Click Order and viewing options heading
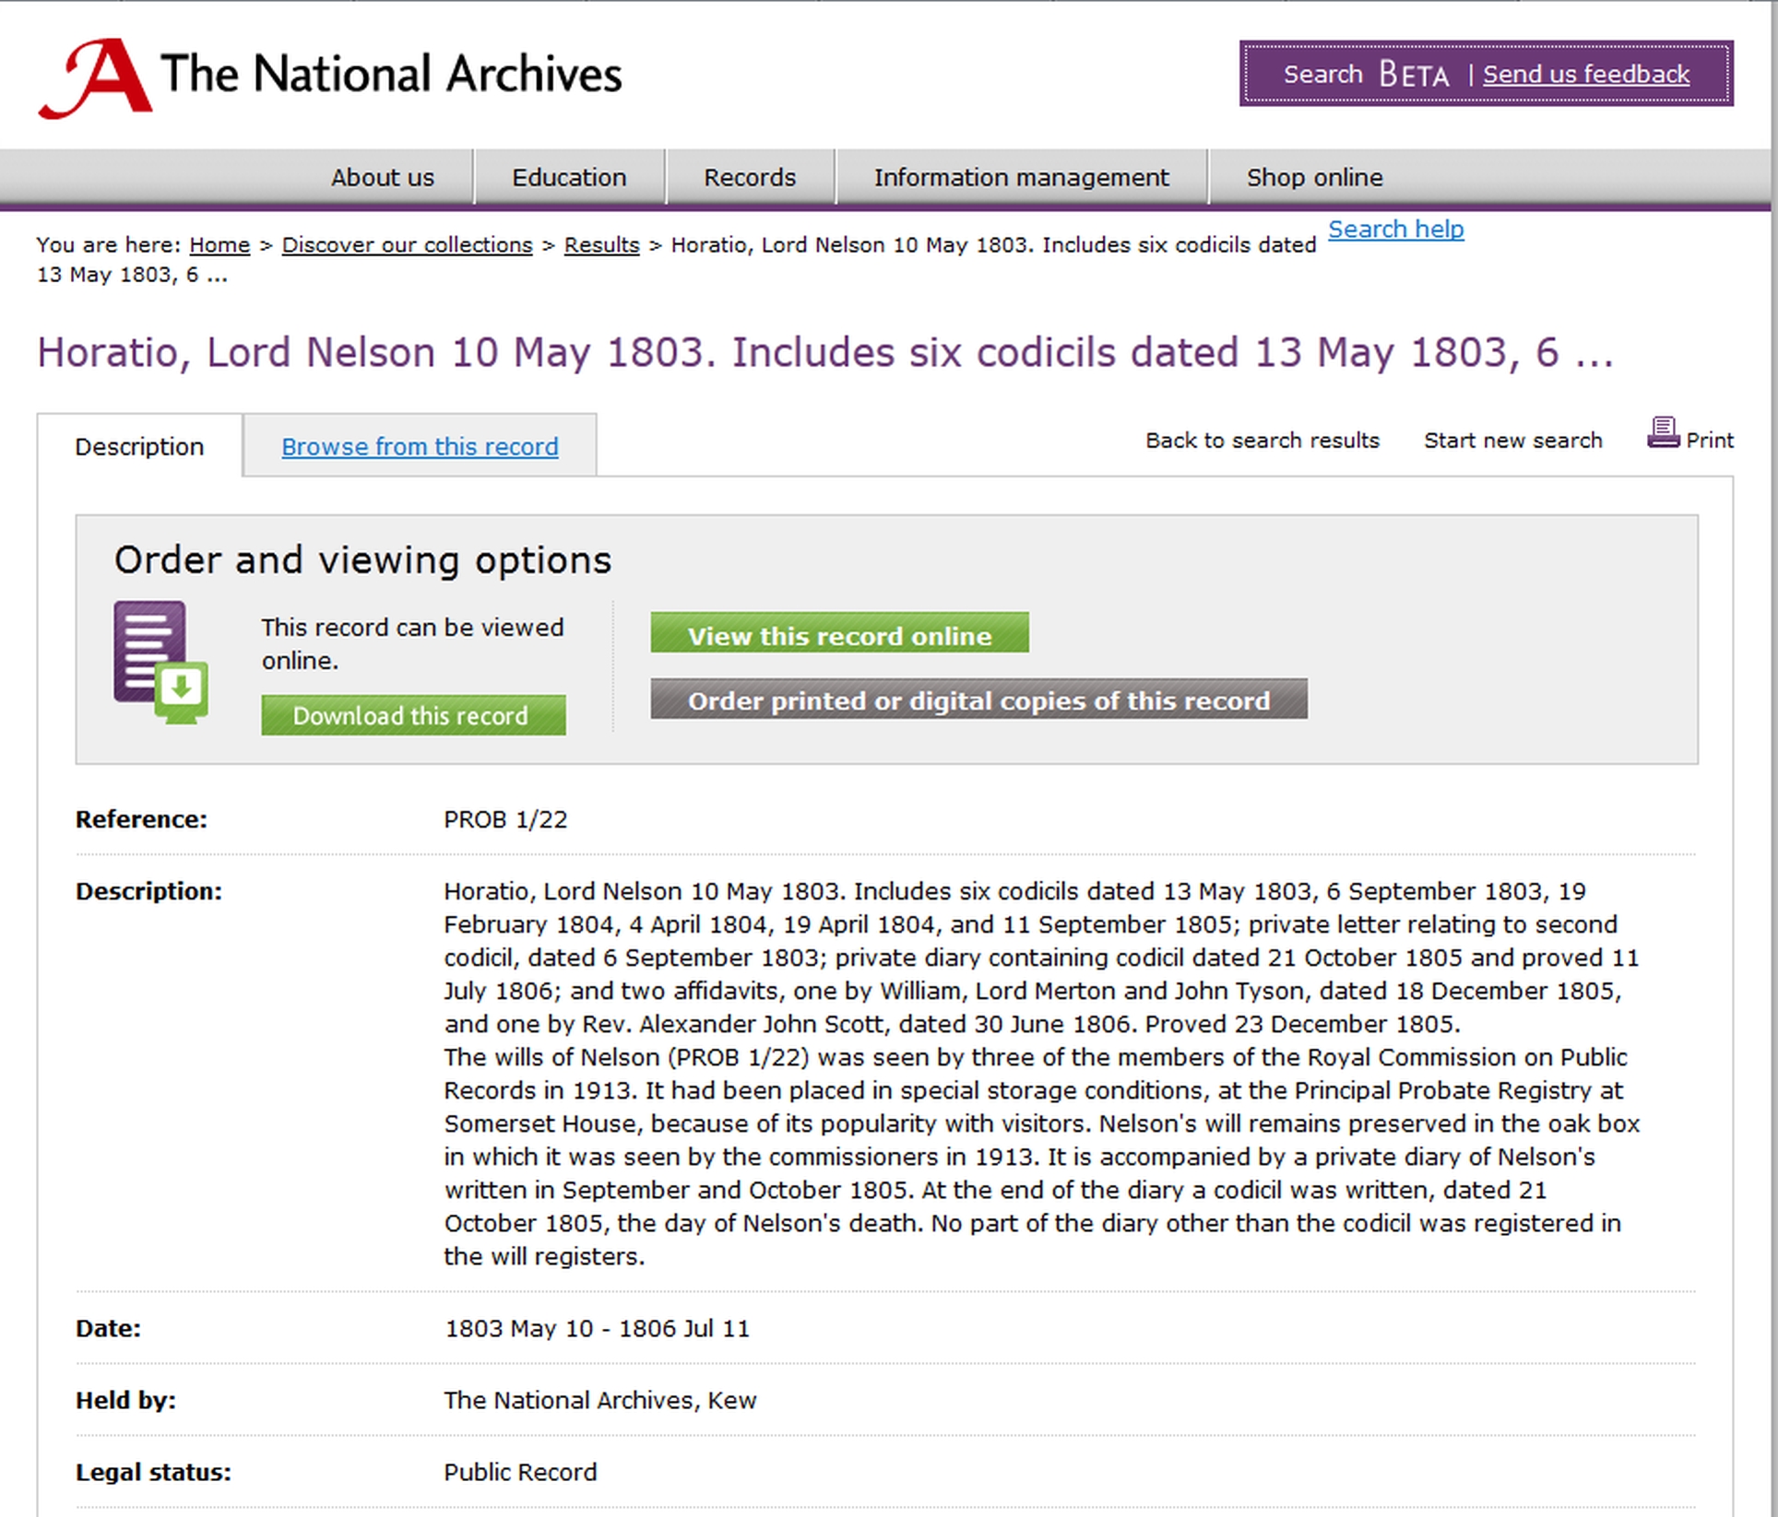The width and height of the screenshot is (1778, 1517). point(363,560)
